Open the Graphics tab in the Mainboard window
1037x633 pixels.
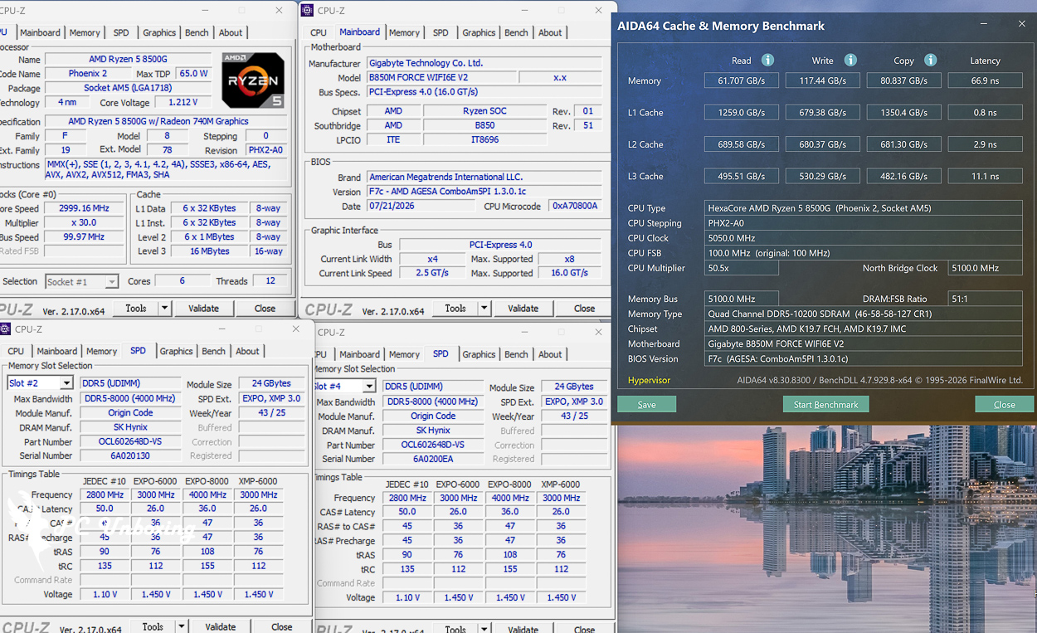click(479, 32)
